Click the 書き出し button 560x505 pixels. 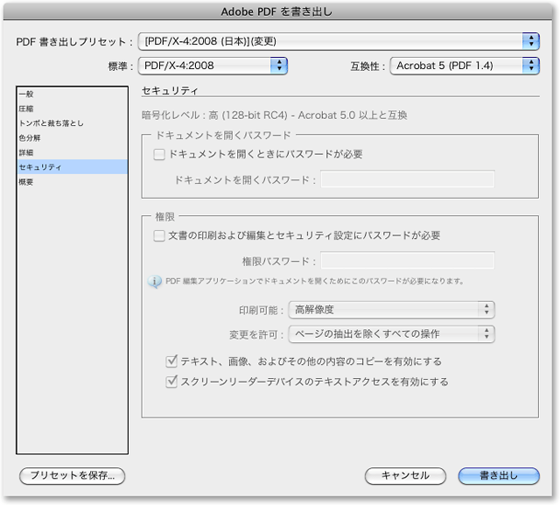(x=499, y=475)
